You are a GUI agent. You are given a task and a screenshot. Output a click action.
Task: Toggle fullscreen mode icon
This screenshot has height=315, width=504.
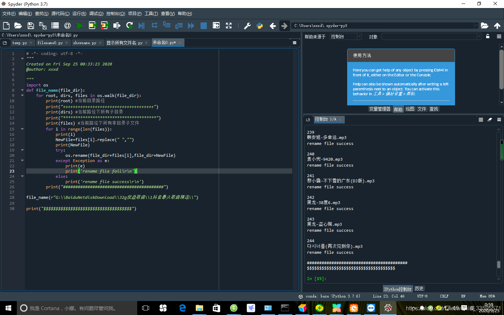click(x=229, y=26)
